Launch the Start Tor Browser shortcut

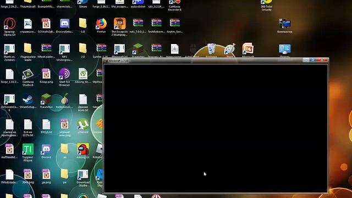point(64,74)
